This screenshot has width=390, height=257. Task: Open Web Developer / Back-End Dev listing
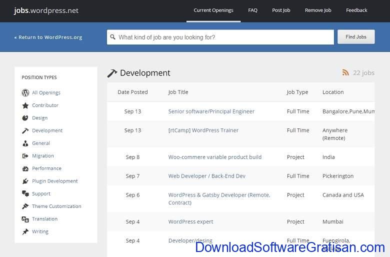(x=206, y=176)
